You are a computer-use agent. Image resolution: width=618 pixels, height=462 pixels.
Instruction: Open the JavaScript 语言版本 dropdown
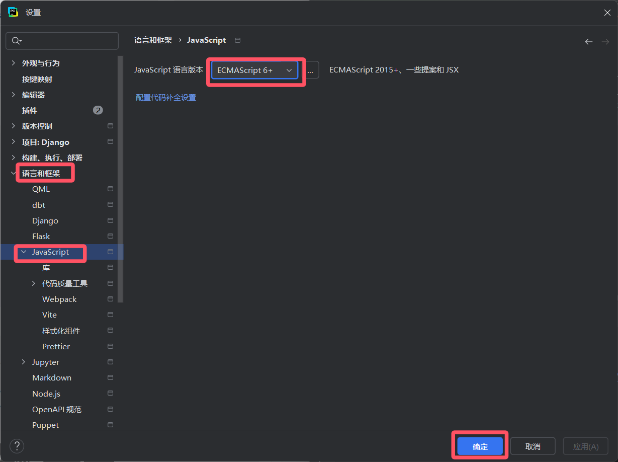pos(254,70)
